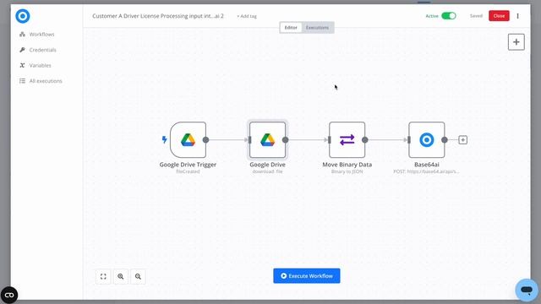Viewport: 541px width, 304px height.
Task: Select the Base64ai node
Action: click(427, 140)
